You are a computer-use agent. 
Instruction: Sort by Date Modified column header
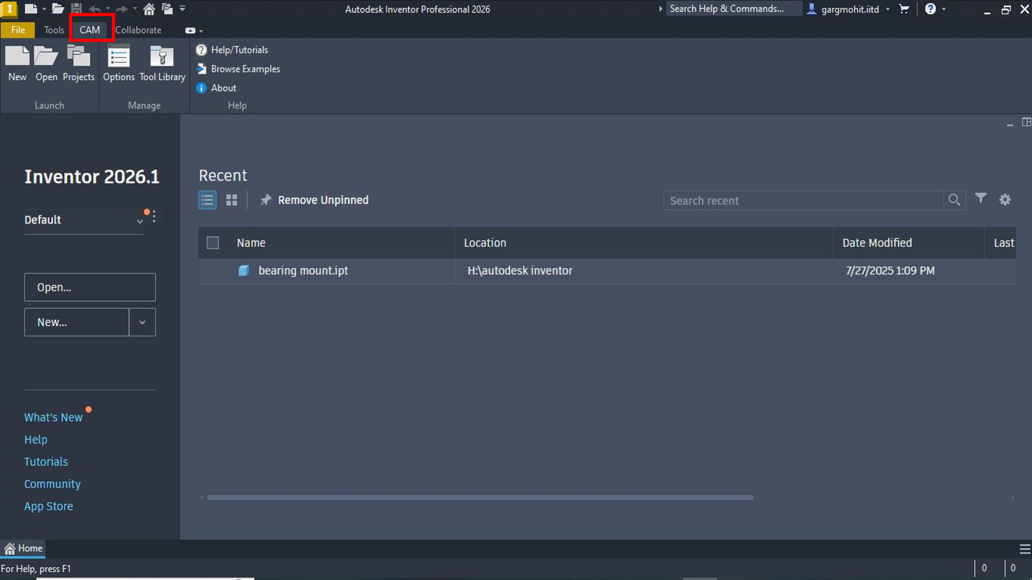(x=877, y=243)
